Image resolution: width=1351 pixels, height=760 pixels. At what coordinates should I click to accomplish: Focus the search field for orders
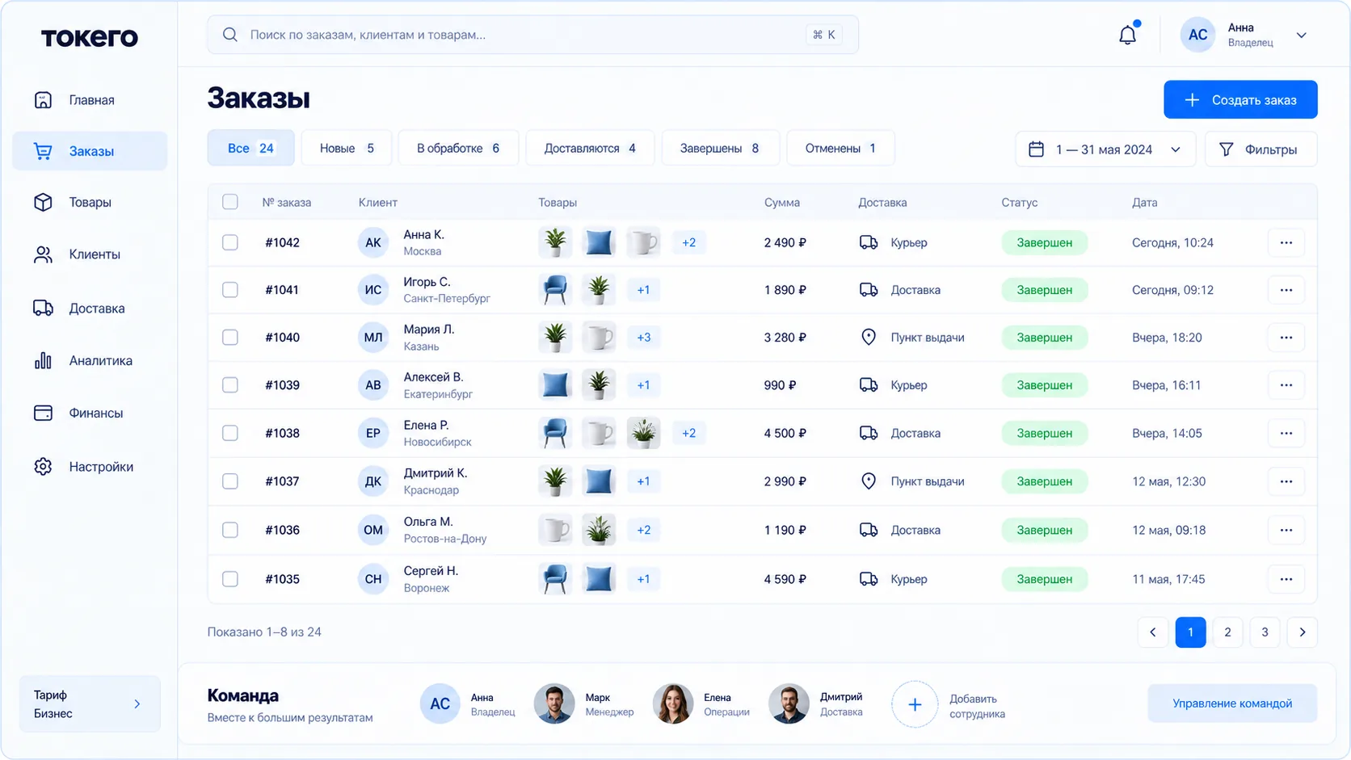(x=532, y=35)
